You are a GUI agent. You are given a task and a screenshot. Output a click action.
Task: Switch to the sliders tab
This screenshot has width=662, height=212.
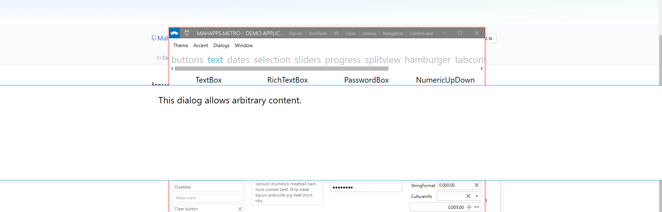(x=308, y=60)
